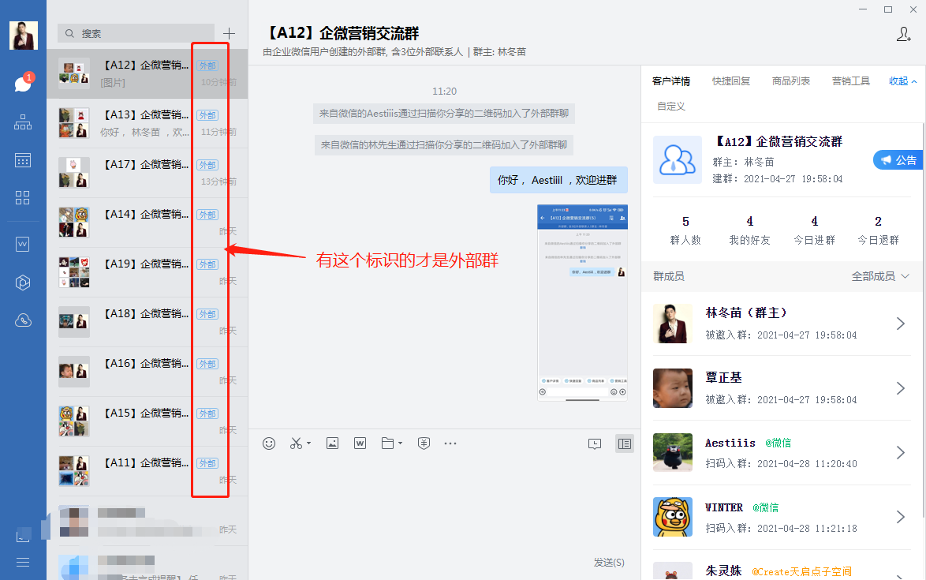This screenshot has width=926, height=580.
Task: Click the yen shield payment icon
Action: click(424, 443)
